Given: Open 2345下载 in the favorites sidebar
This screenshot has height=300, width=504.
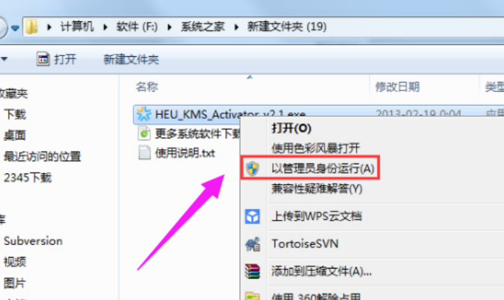Looking at the screenshot, I should pyautogui.click(x=28, y=177).
